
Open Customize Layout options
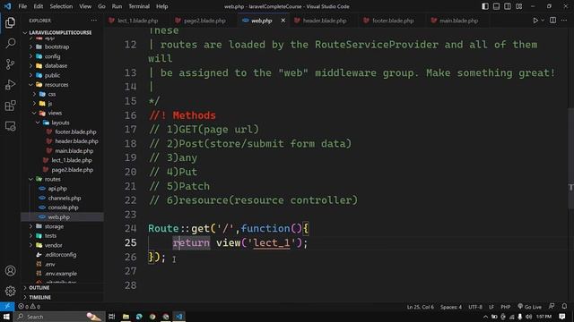coord(518,6)
